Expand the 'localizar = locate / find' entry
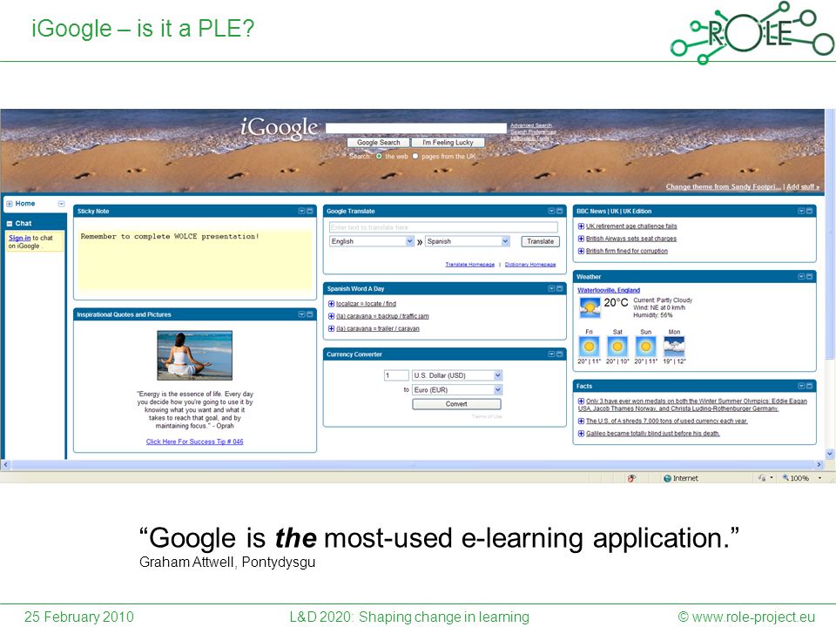836x627 pixels. [x=331, y=304]
